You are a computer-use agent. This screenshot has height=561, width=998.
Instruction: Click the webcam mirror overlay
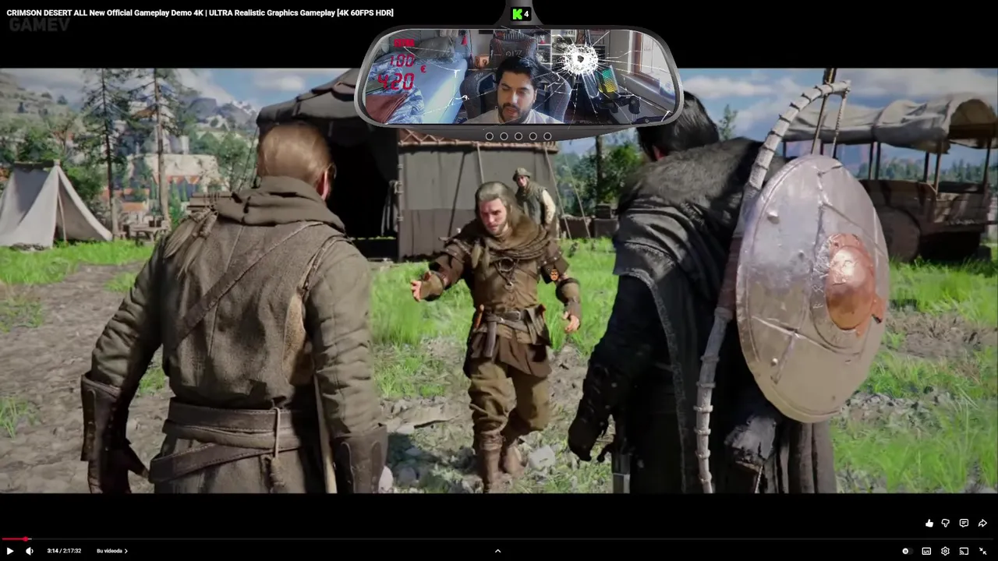click(518, 76)
